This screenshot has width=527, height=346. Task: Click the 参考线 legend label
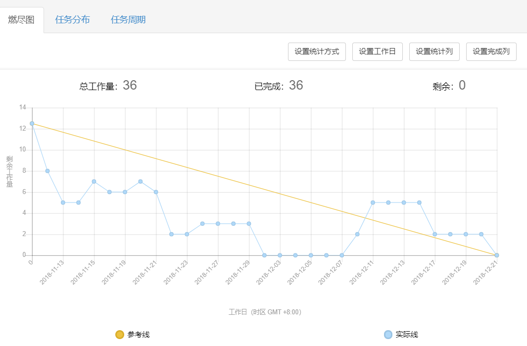tap(139, 335)
